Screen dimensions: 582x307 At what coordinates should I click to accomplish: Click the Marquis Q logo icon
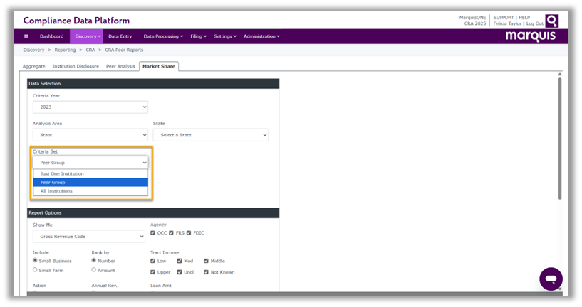[551, 21]
